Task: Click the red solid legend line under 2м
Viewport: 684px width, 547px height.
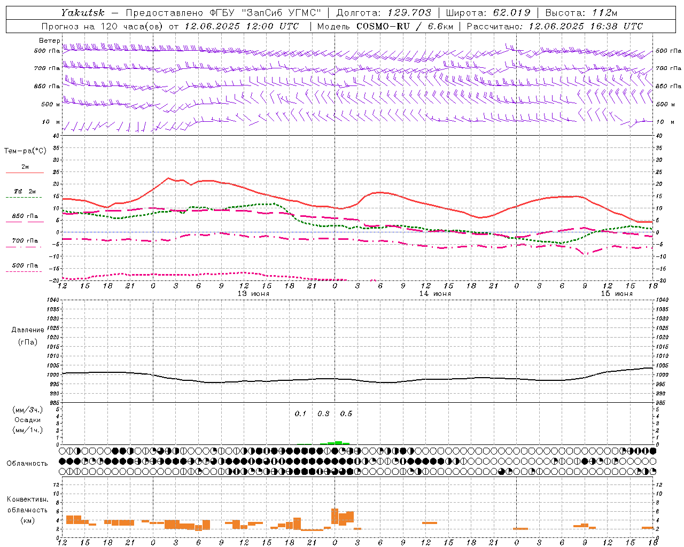Action: 25,173
